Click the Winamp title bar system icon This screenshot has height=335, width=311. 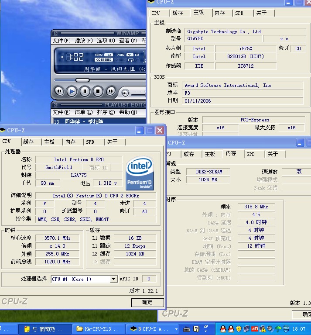point(56,33)
